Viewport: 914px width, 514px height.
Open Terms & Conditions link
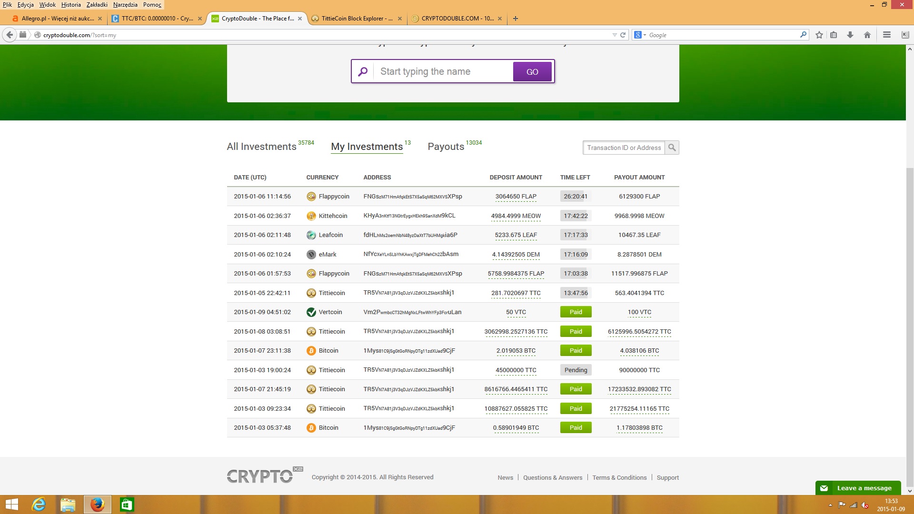pos(619,478)
